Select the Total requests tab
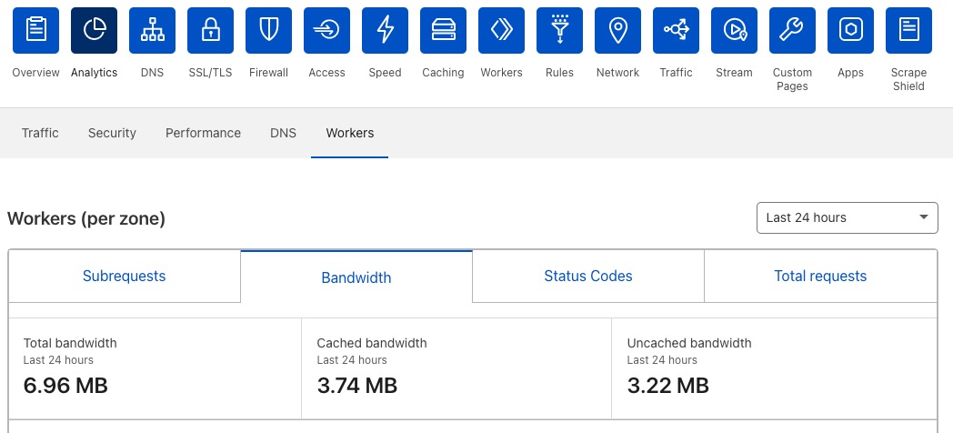Image resolution: width=953 pixels, height=433 pixels. click(820, 277)
